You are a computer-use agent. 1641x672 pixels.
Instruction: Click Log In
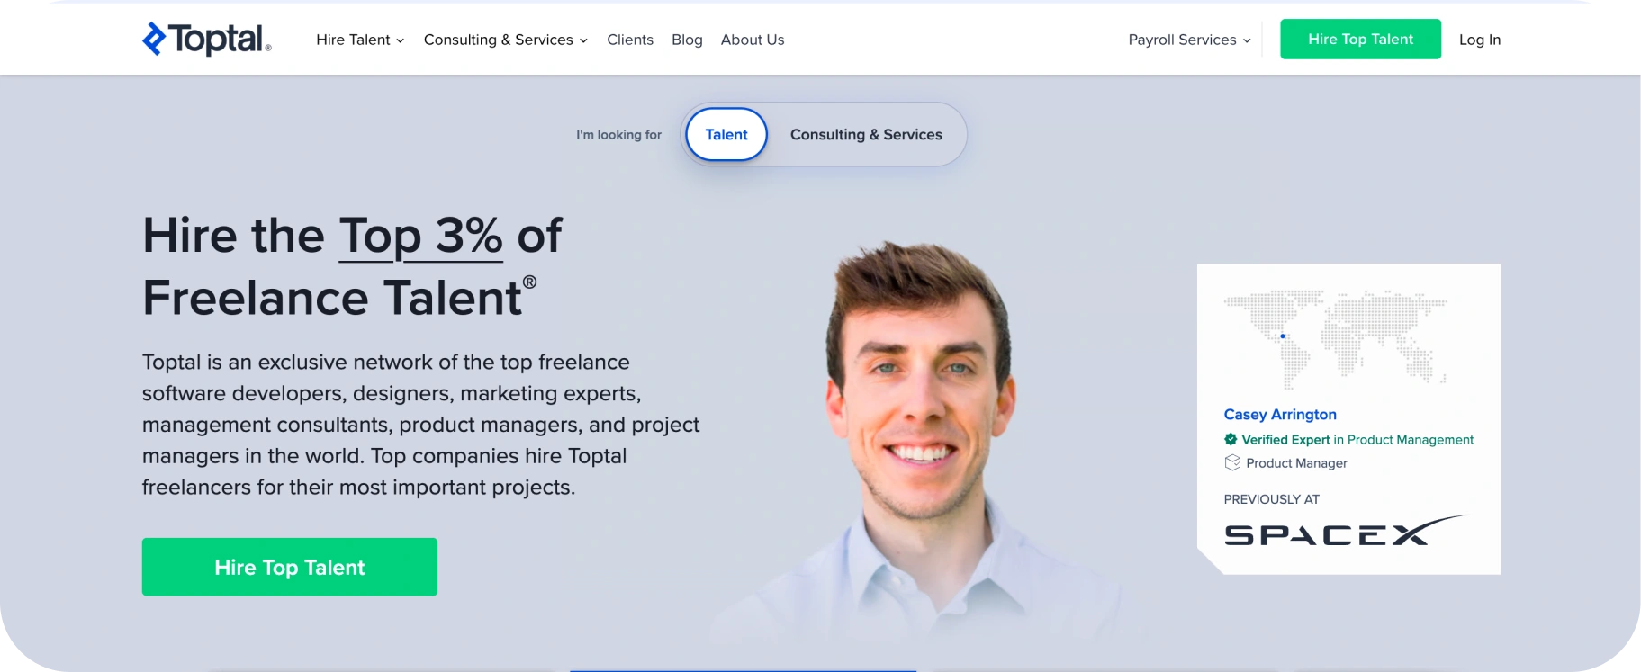tap(1480, 40)
